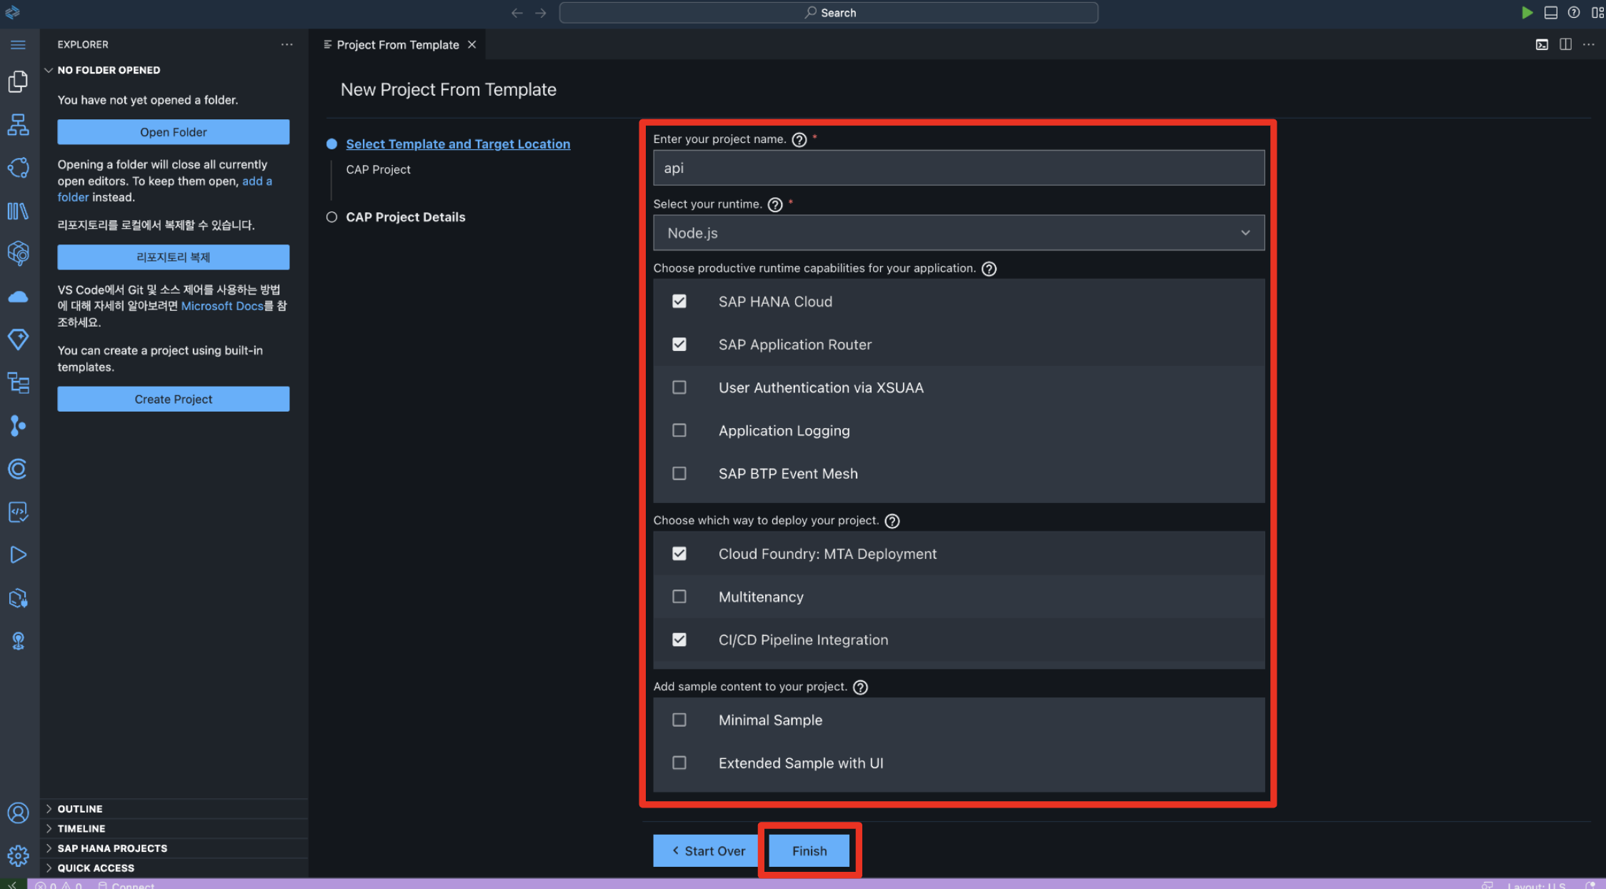Open the Explorer files icon in activity bar
The height and width of the screenshot is (889, 1606).
(18, 81)
